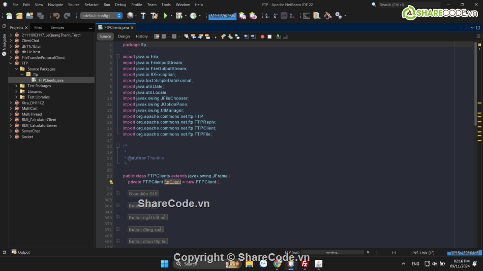Open the Debug Project dropdown arrow
This screenshot has width=483, height=271.
186,16
